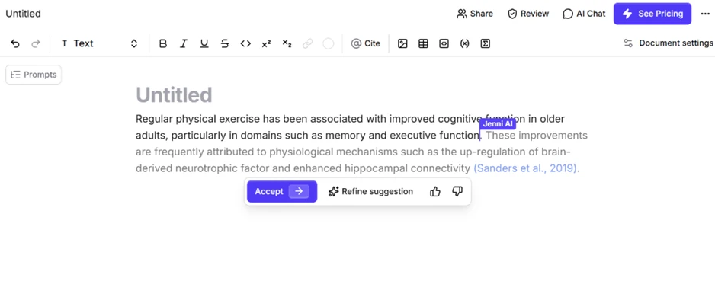Toggle inline code formatting
Image resolution: width=715 pixels, height=281 pixels.
[x=245, y=43]
